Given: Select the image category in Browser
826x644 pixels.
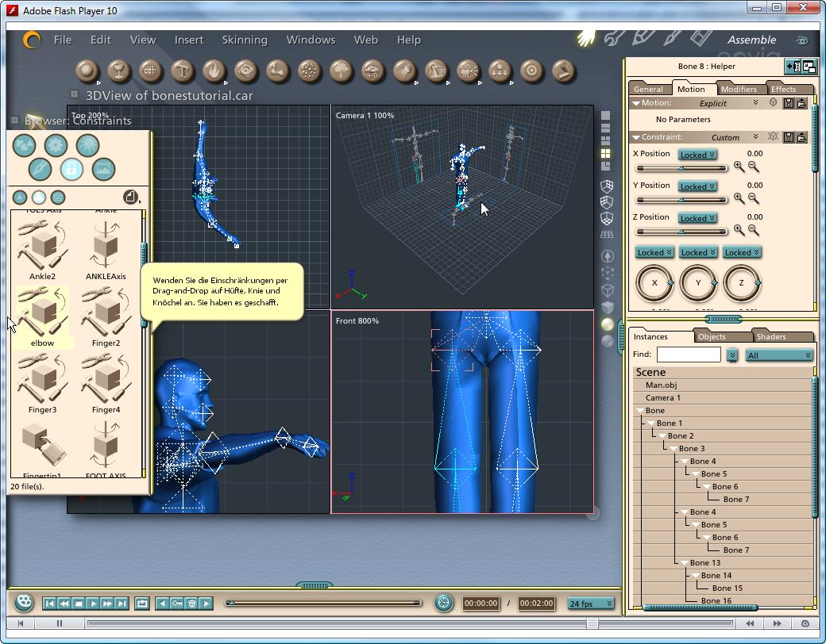Looking at the screenshot, I should pyautogui.click(x=103, y=169).
